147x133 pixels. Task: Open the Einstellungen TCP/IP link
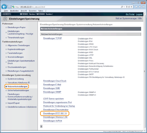53,38
